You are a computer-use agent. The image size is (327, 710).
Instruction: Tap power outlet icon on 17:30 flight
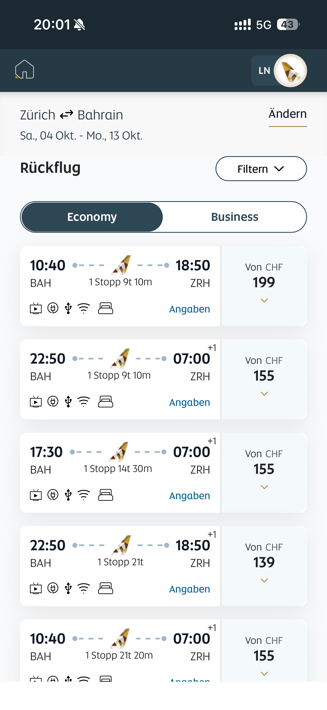[x=53, y=495]
